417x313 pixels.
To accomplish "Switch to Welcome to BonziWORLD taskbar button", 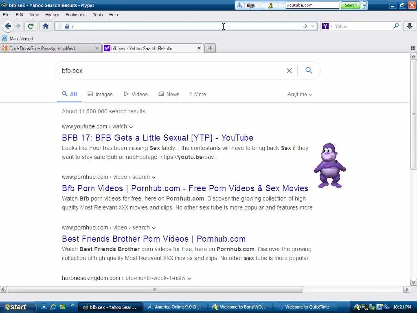I will (x=239, y=307).
